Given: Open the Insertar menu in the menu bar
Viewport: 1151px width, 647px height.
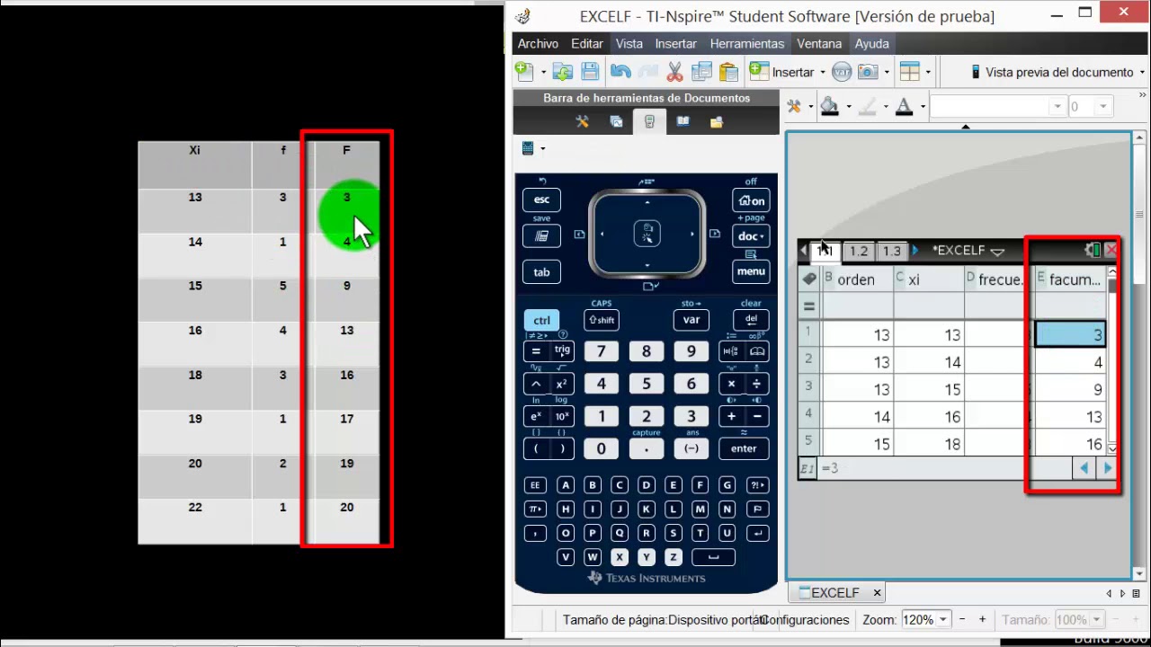Looking at the screenshot, I should pyautogui.click(x=675, y=43).
